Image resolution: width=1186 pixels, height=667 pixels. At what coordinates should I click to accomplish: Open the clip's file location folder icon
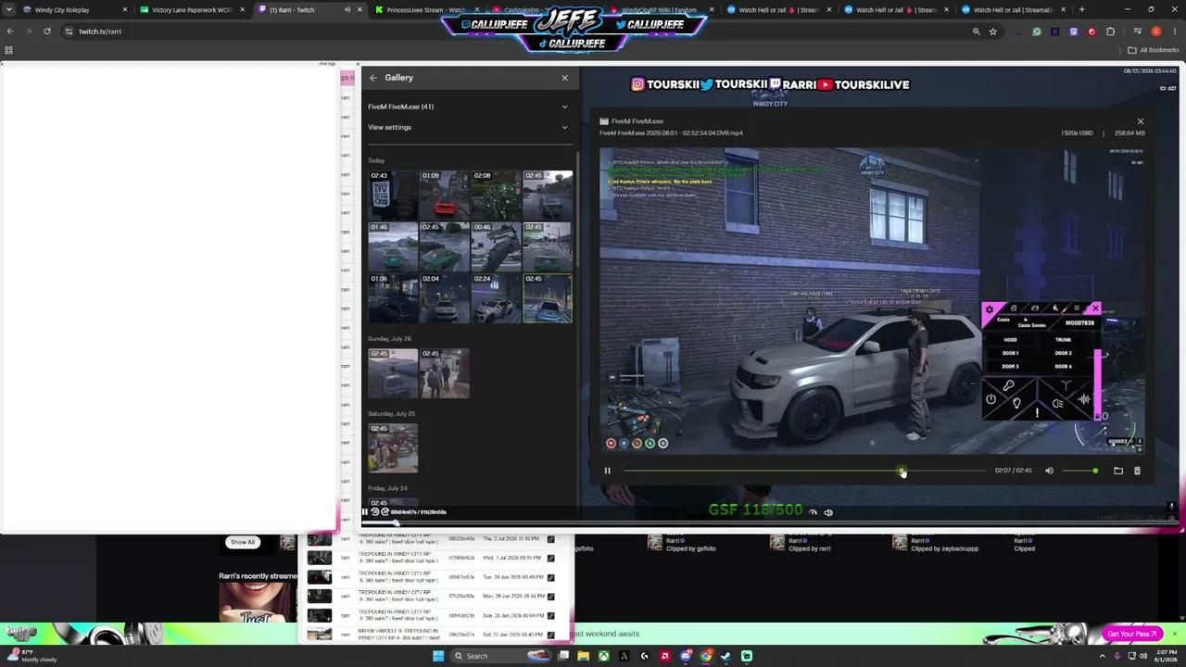[x=1118, y=471]
